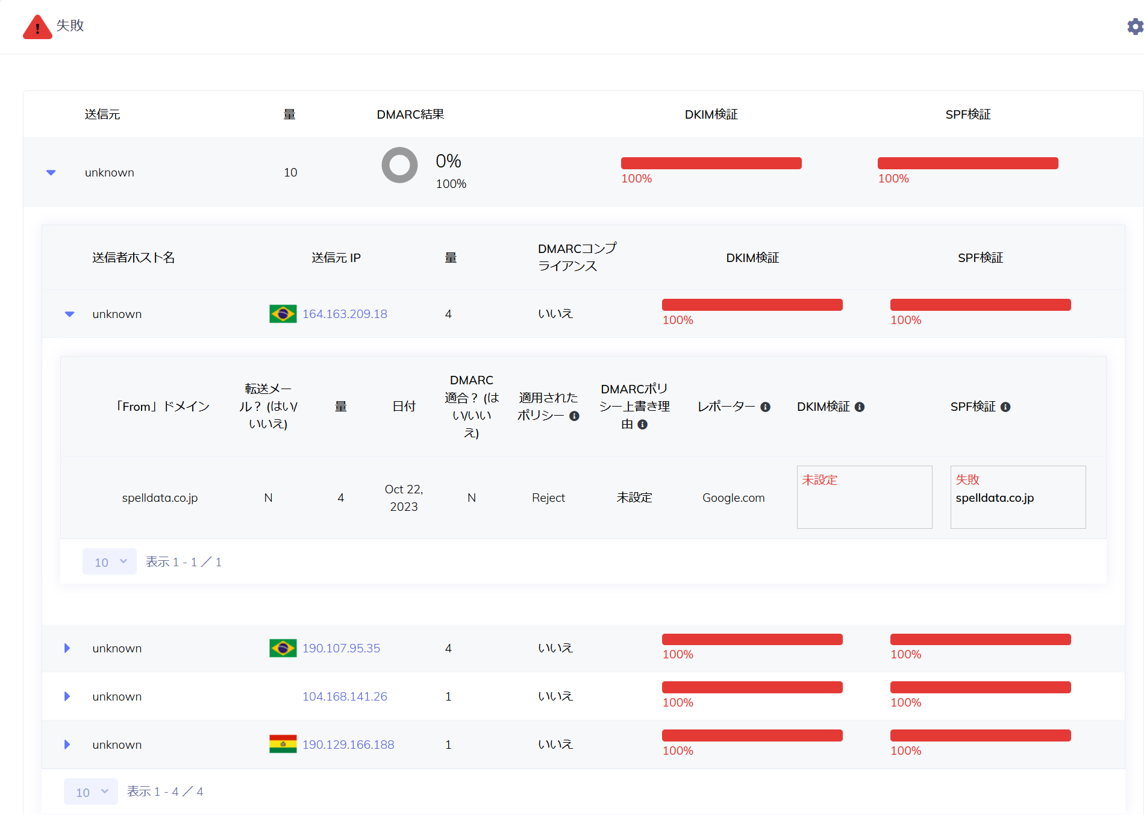The image size is (1144, 815).
Task: Click the top-level SPF検証 red progress bar
Action: 968,163
